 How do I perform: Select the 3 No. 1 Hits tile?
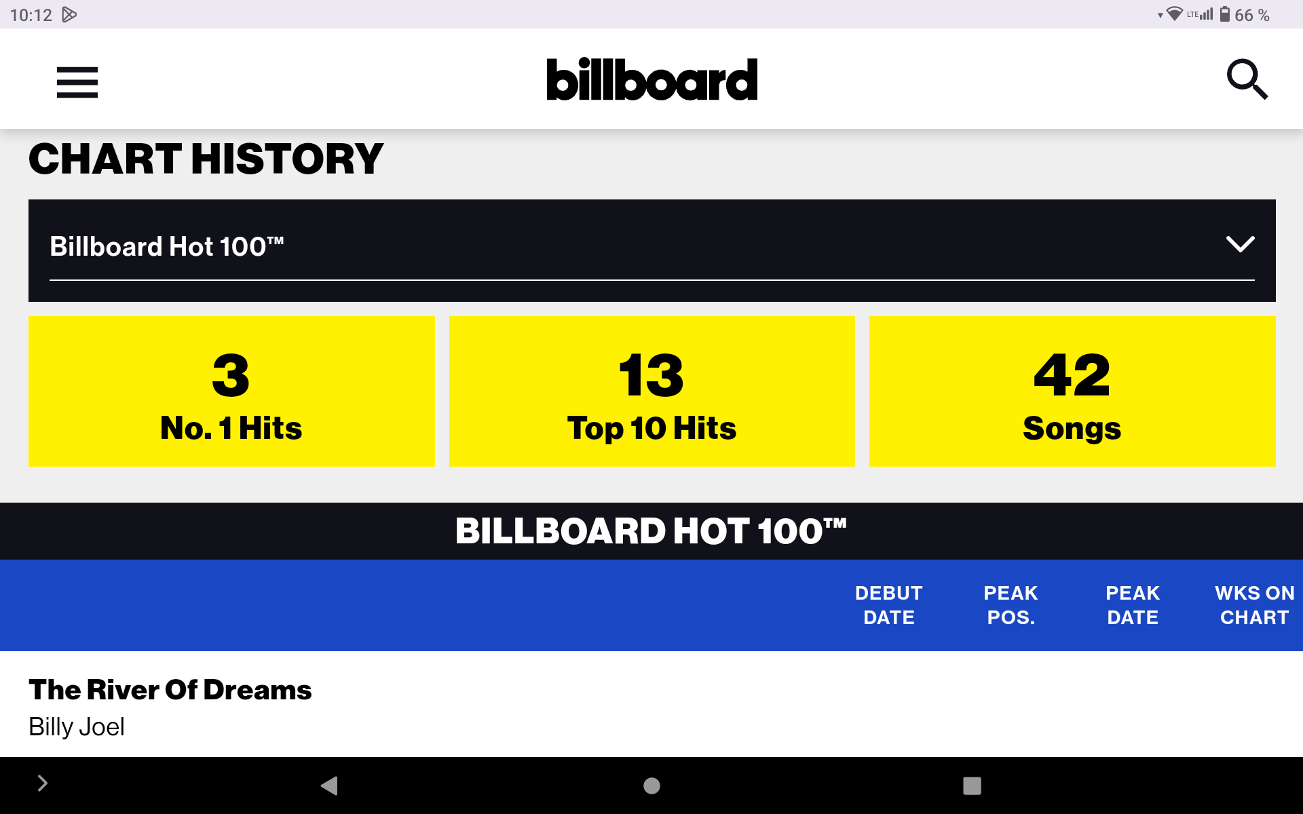click(231, 391)
